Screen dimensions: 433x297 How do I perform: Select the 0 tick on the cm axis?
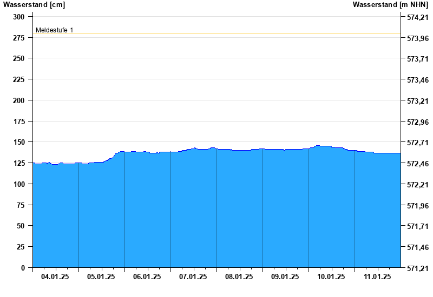point(23,268)
